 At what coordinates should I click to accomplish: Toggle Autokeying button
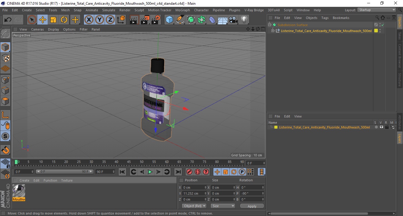(x=197, y=172)
